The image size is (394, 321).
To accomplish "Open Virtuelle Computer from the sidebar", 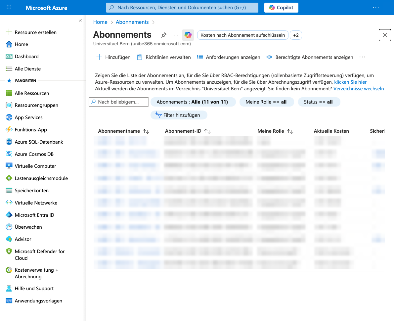I will pos(35,166).
